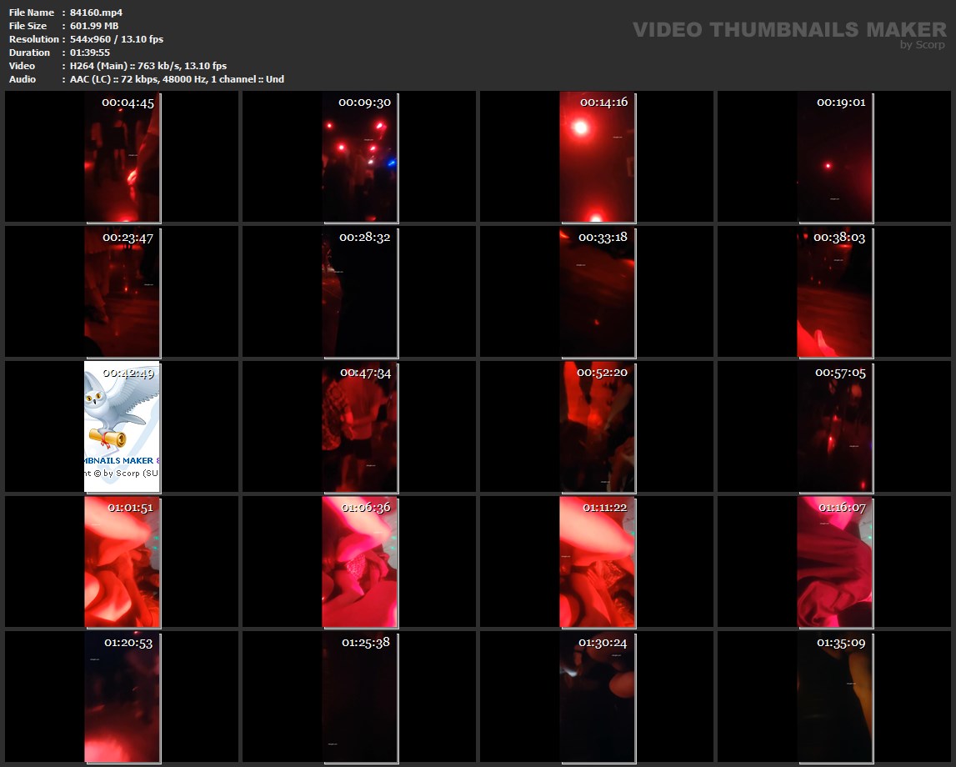Click the resolution value 544x960 / 13.10 fps
The width and height of the screenshot is (956, 767).
[x=117, y=39]
